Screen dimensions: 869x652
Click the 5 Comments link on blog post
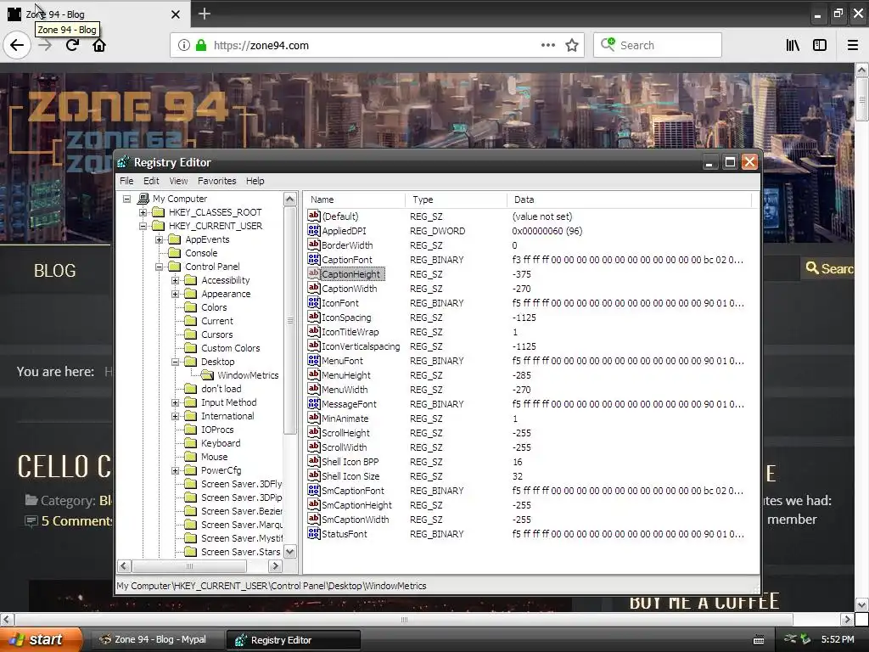coord(76,521)
